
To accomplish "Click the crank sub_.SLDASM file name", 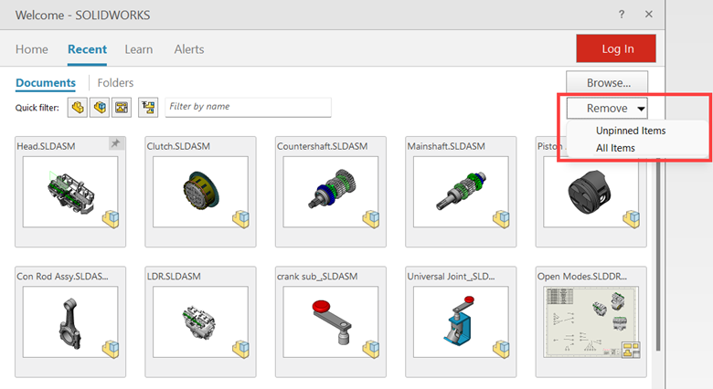I will tap(317, 277).
